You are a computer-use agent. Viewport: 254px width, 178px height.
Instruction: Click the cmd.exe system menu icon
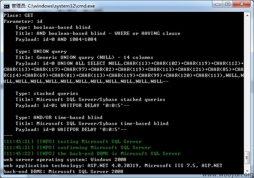point(7,6)
